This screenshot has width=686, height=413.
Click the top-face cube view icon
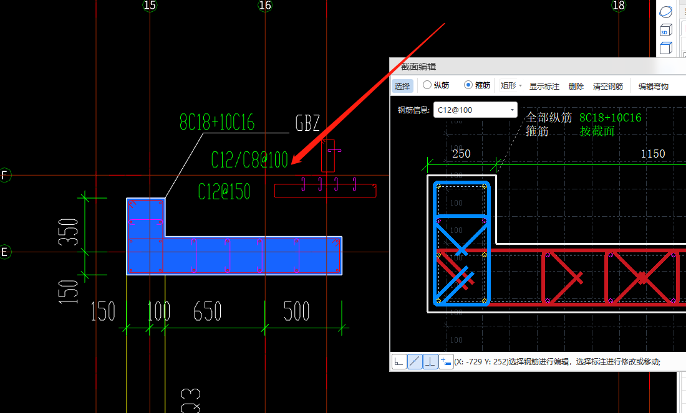[x=666, y=49]
